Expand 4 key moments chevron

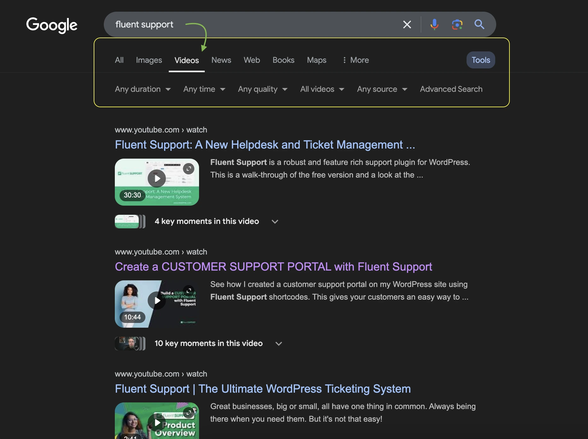tap(275, 221)
